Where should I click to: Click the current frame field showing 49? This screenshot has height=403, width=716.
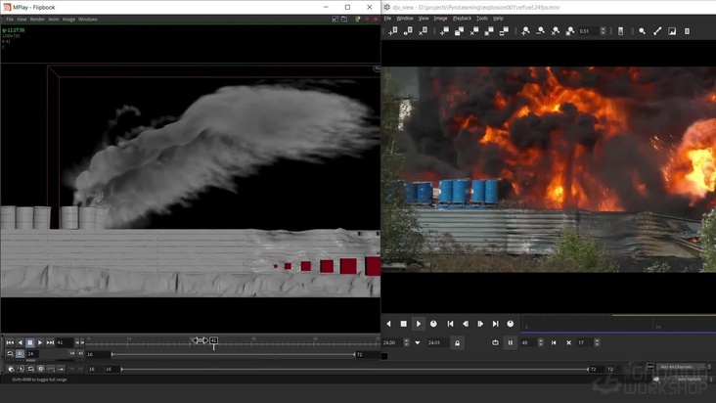[528, 342]
